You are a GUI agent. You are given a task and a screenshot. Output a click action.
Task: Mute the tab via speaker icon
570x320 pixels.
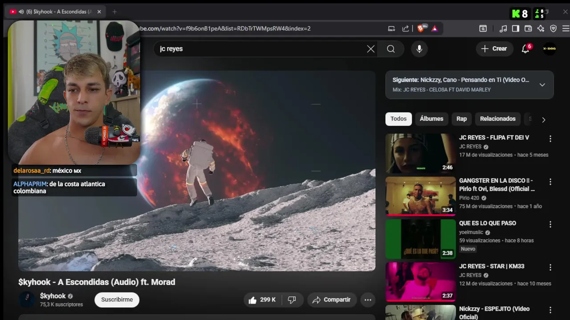[x=21, y=12]
